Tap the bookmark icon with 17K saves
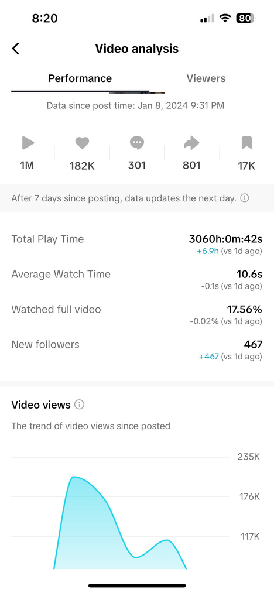274x593 pixels. coord(246,143)
